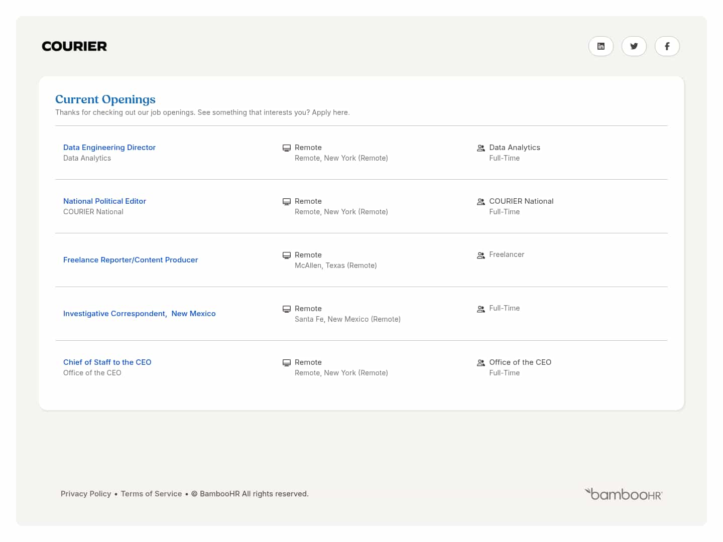
Task: Click 'Office of the CEO' under Chief of Staff
Action: (x=92, y=373)
